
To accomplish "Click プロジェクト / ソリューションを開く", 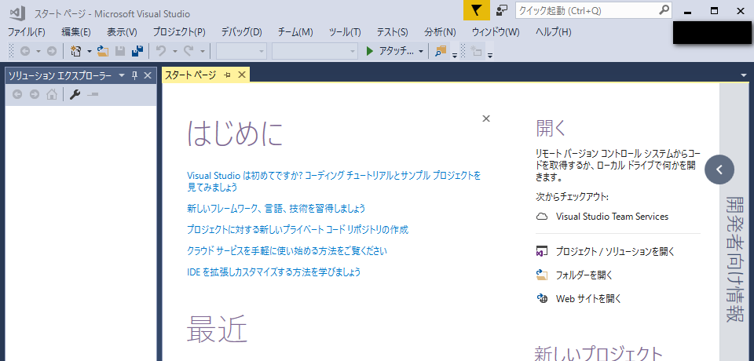I will click(616, 251).
